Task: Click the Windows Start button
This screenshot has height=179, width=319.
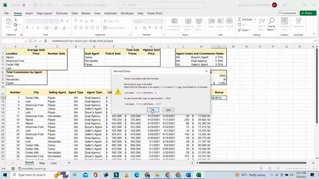Action: pyautogui.click(x=5, y=175)
